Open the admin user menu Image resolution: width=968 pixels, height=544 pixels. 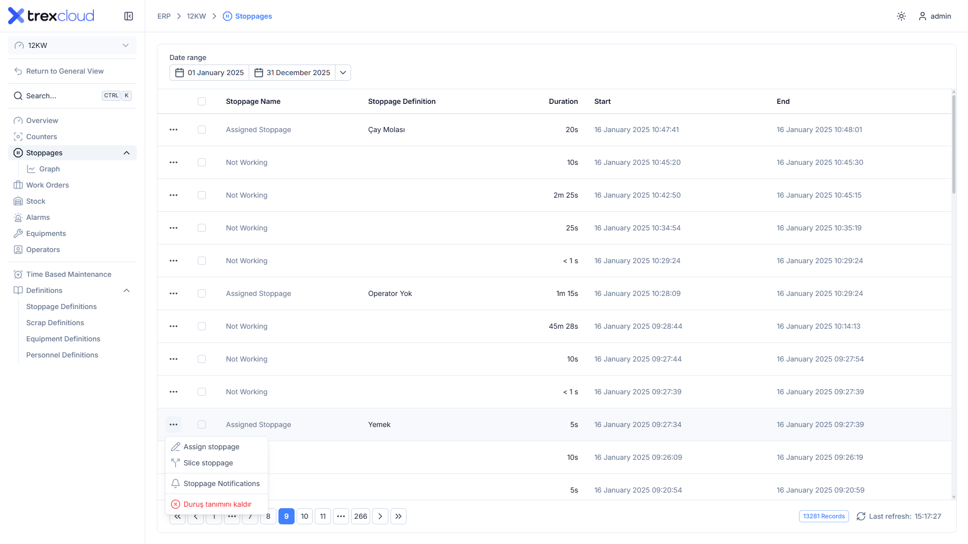coord(935,16)
